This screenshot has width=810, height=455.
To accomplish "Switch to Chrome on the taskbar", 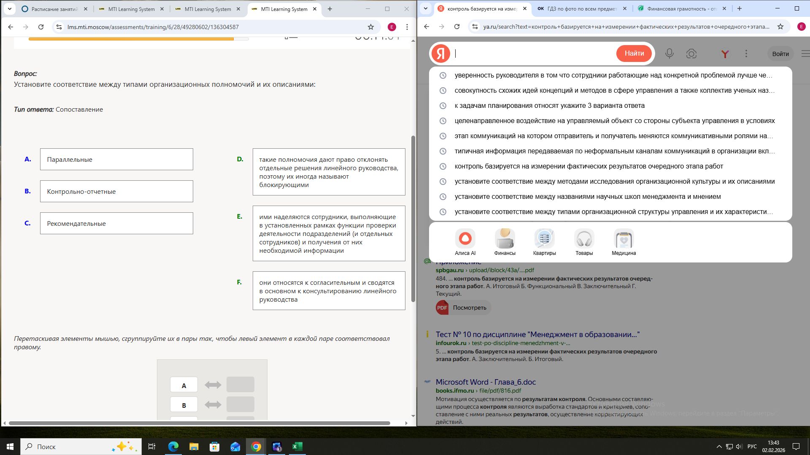I will tap(256, 447).
